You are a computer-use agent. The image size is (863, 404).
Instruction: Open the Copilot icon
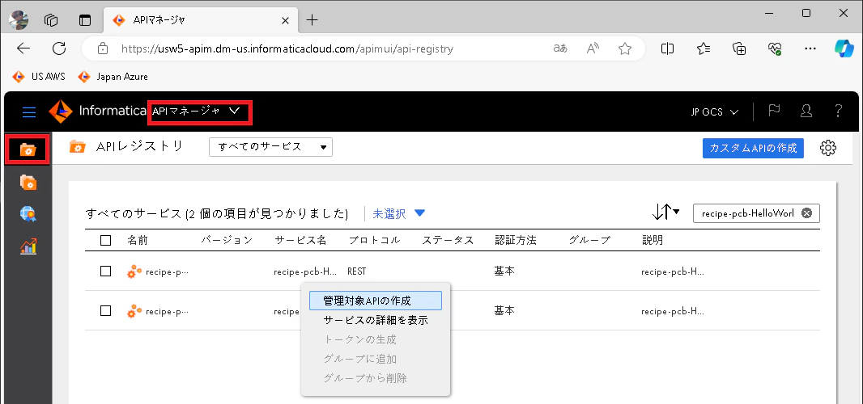(844, 48)
